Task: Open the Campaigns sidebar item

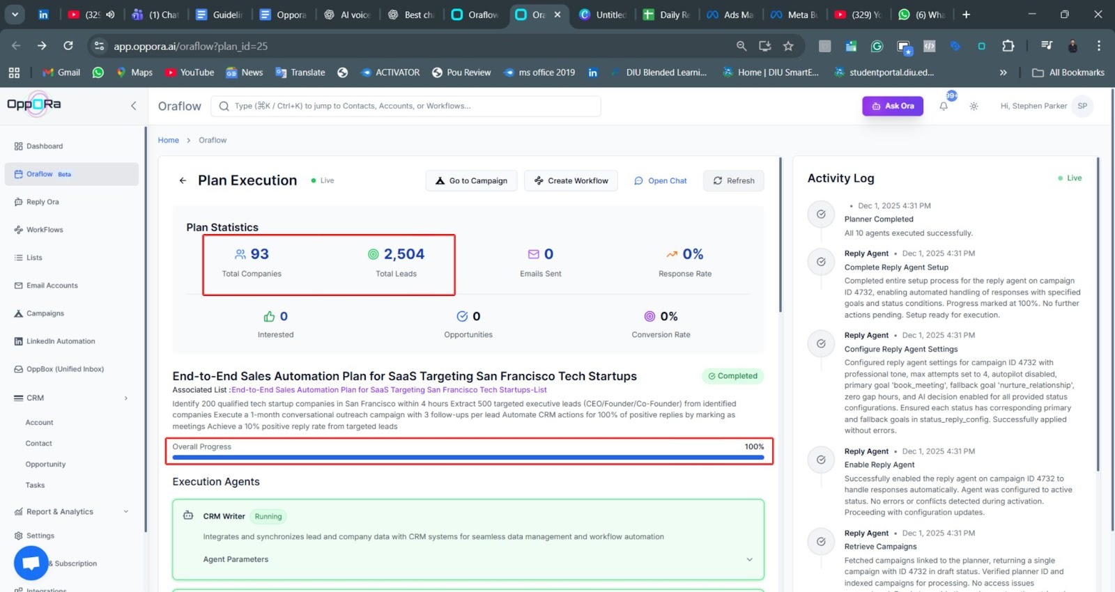Action: tap(45, 313)
